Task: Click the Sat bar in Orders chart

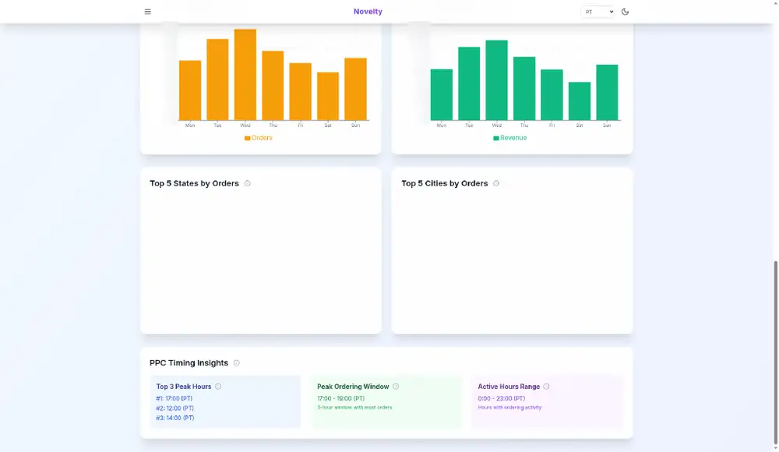Action: click(x=328, y=97)
